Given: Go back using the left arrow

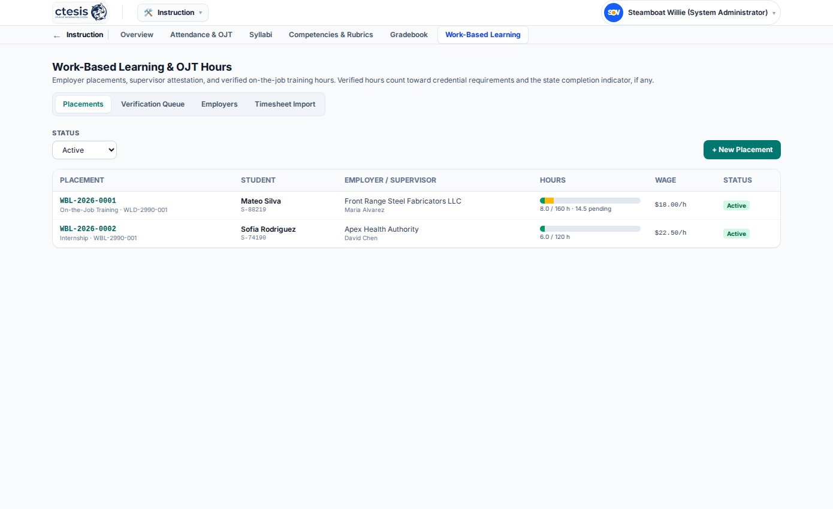Looking at the screenshot, I should pos(57,35).
